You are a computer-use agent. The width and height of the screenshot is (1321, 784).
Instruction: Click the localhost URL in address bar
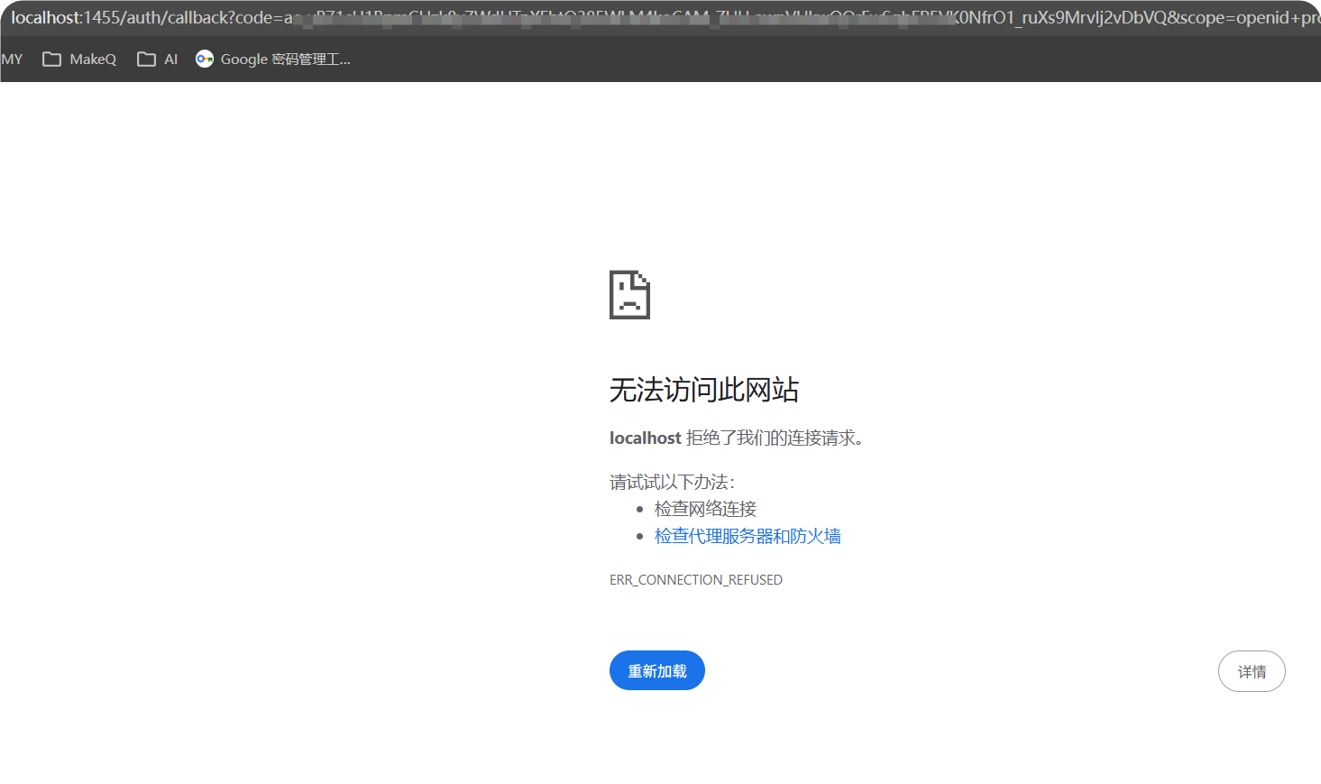665,18
